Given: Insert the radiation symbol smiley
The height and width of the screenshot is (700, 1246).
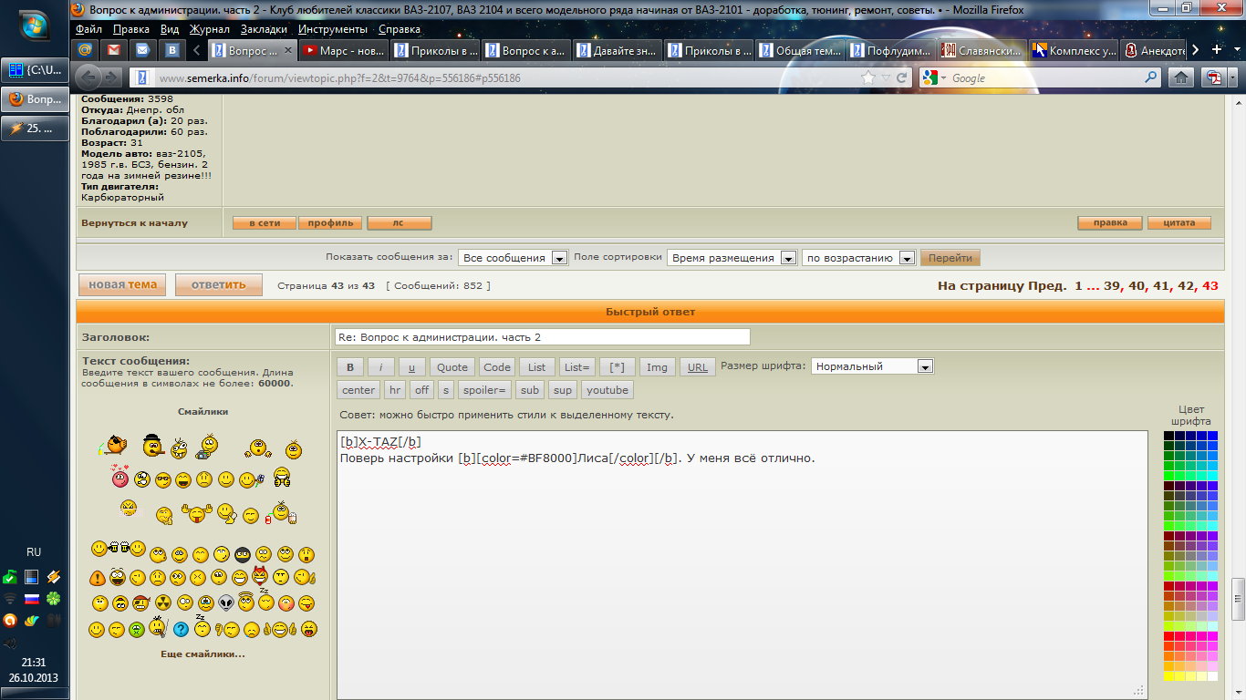Looking at the screenshot, I should click(x=162, y=602).
